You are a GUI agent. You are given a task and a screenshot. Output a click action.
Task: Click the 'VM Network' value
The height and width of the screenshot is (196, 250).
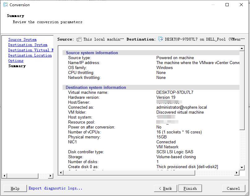(x=167, y=147)
